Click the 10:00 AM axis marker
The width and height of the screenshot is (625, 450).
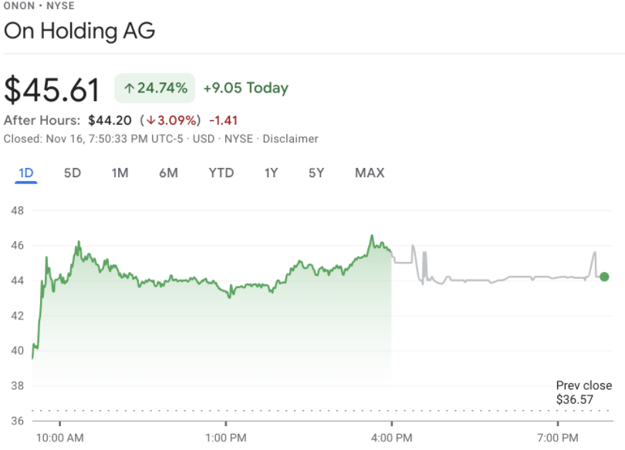click(59, 438)
